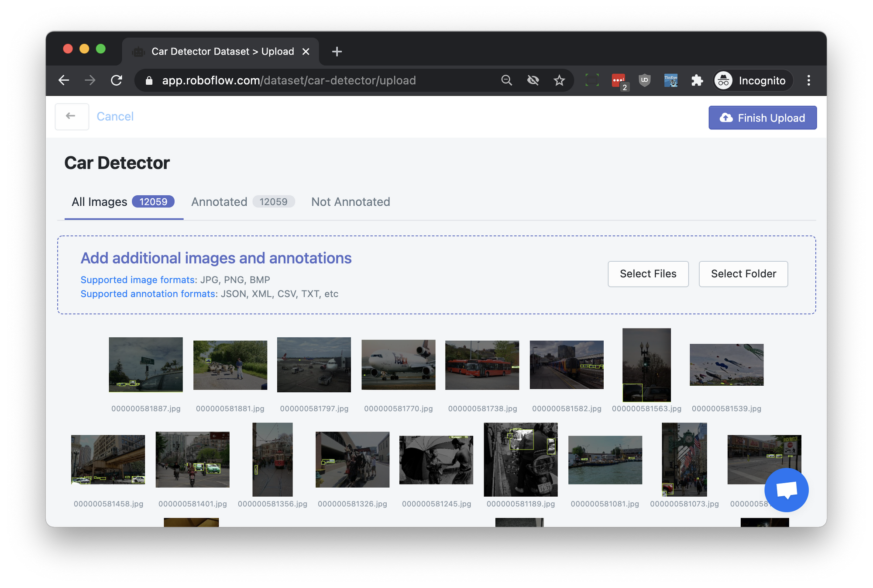Reload the page with refresh icon
The width and height of the screenshot is (873, 588).
coord(117,80)
